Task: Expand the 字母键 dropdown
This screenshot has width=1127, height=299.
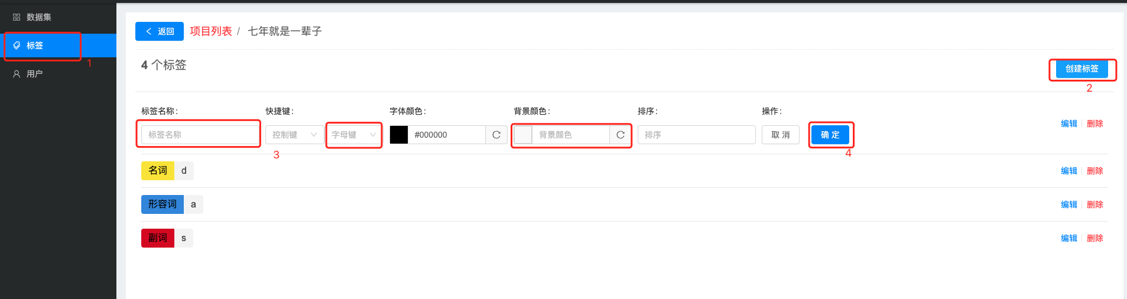Action: point(353,135)
